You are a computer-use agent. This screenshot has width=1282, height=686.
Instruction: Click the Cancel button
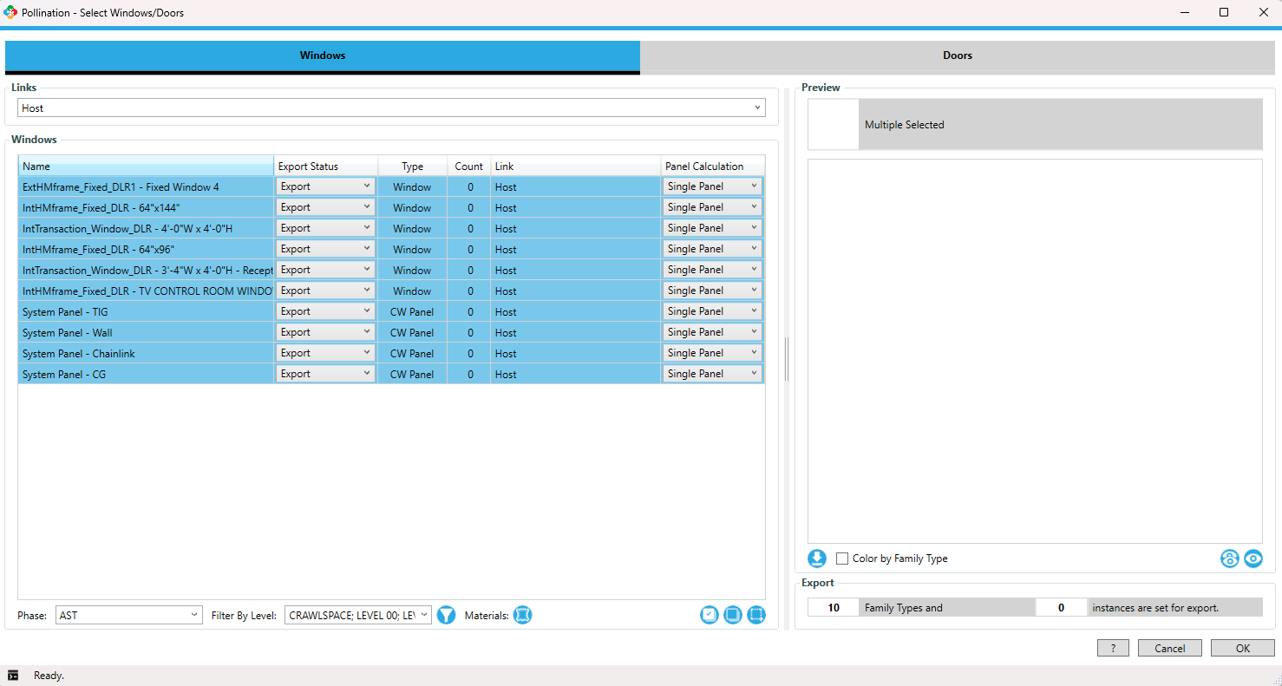click(x=1169, y=648)
